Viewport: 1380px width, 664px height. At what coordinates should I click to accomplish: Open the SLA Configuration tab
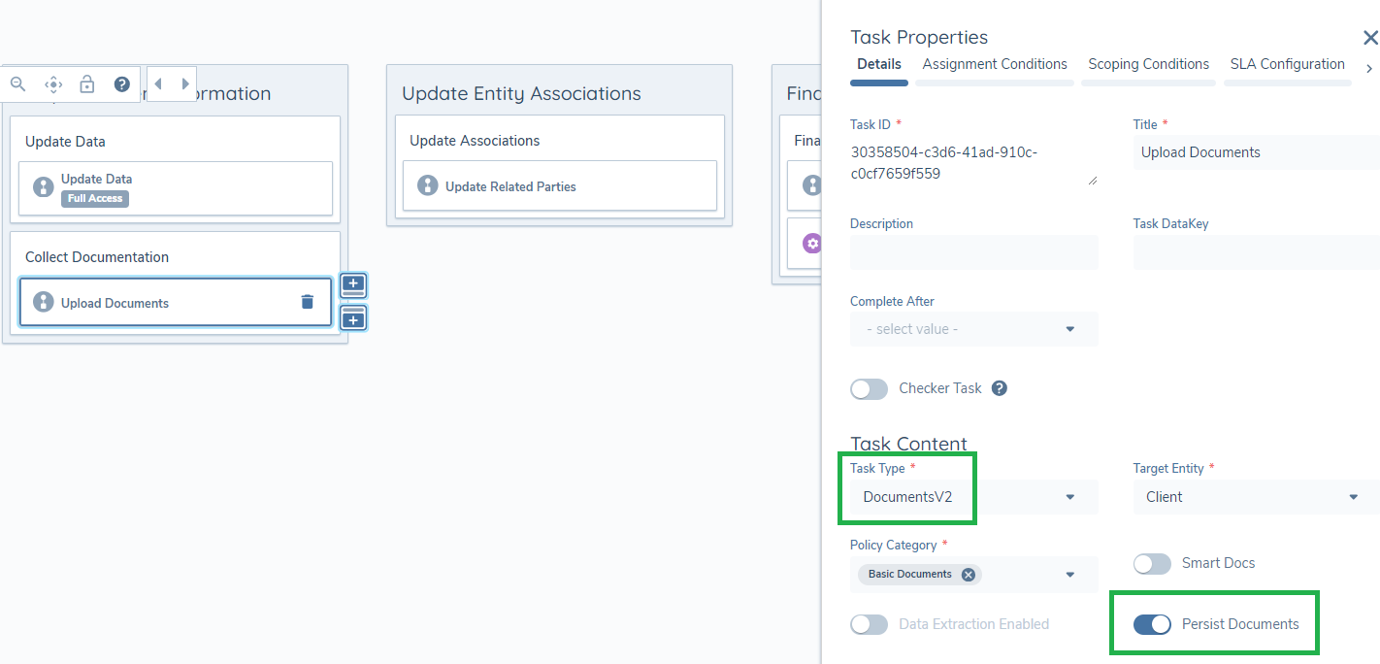coord(1287,64)
